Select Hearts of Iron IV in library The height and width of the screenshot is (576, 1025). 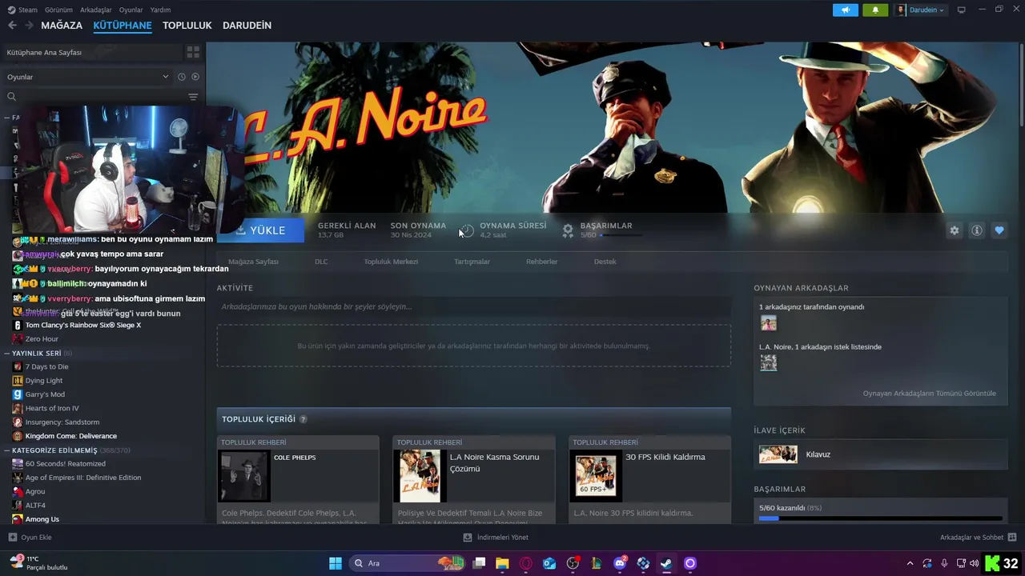pyautogui.click(x=52, y=408)
